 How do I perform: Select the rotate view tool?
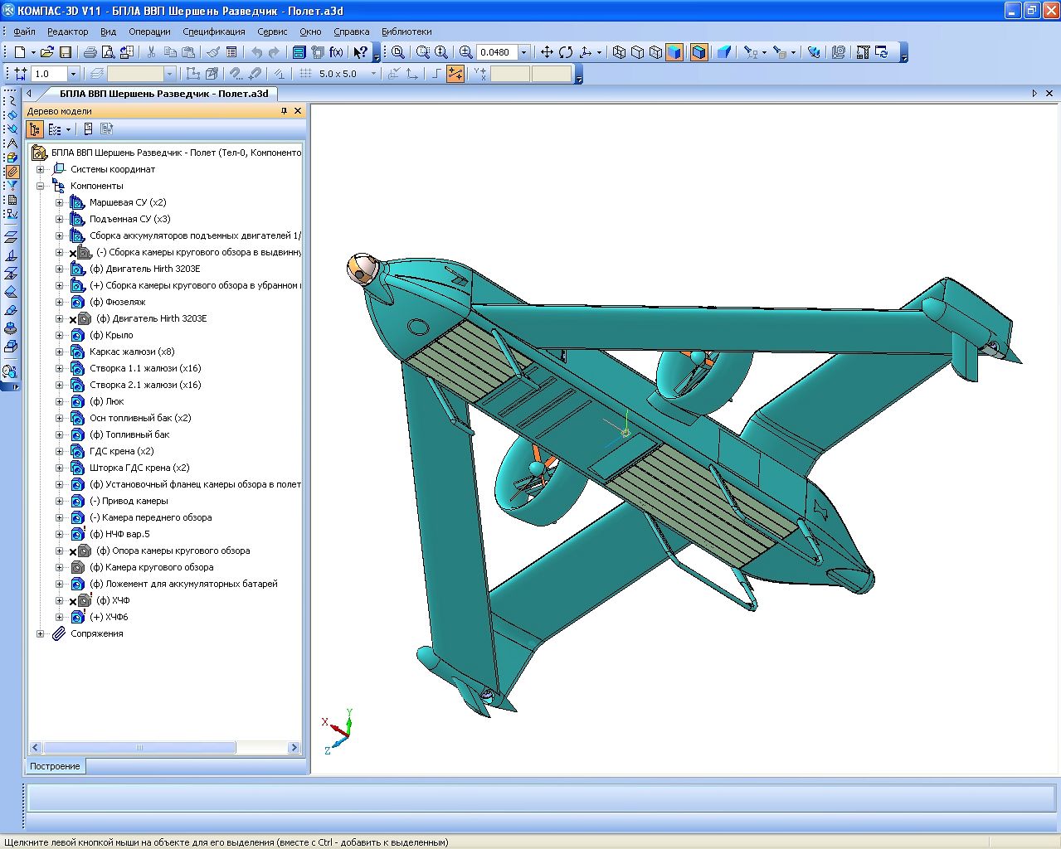[566, 52]
